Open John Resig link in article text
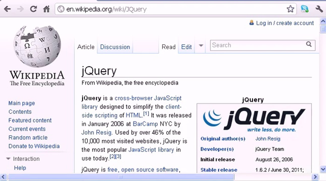326x181 pixels. pyautogui.click(x=96, y=132)
